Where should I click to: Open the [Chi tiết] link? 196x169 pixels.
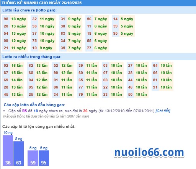[x=163, y=111]
